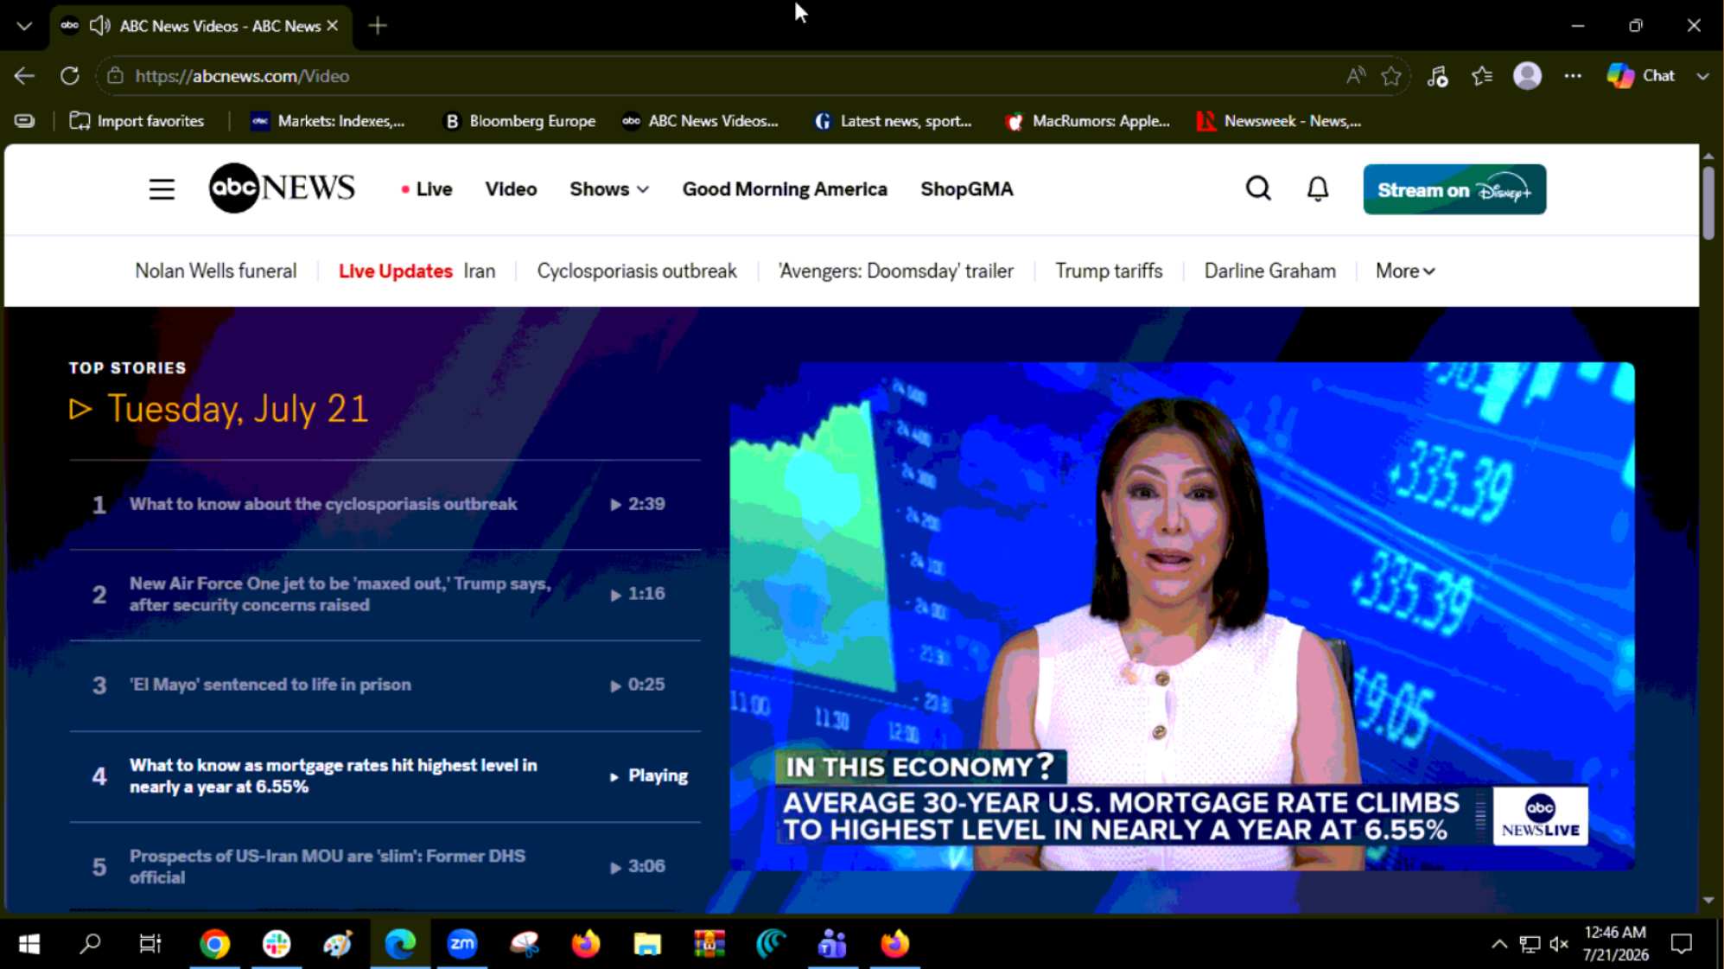Viewport: 1724px width, 969px height.
Task: Open Windows taskbar search
Action: coord(90,944)
